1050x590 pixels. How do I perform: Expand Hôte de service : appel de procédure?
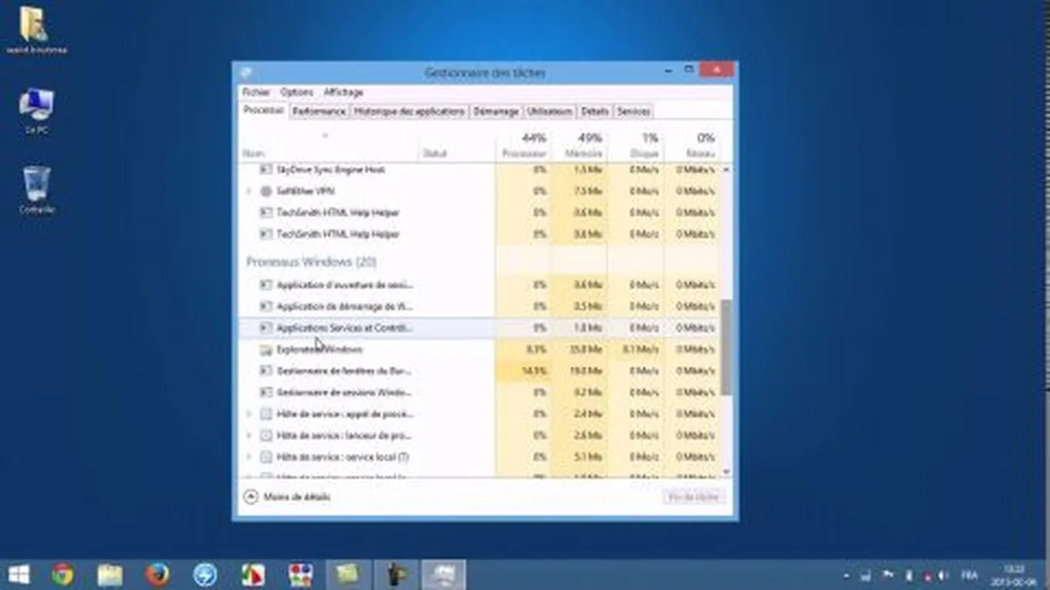tap(249, 414)
